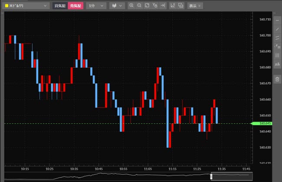Image resolution: width=282 pixels, height=182 pixels.
Task: Click the yellow square beside 米ドル/円
Action: 7,6
